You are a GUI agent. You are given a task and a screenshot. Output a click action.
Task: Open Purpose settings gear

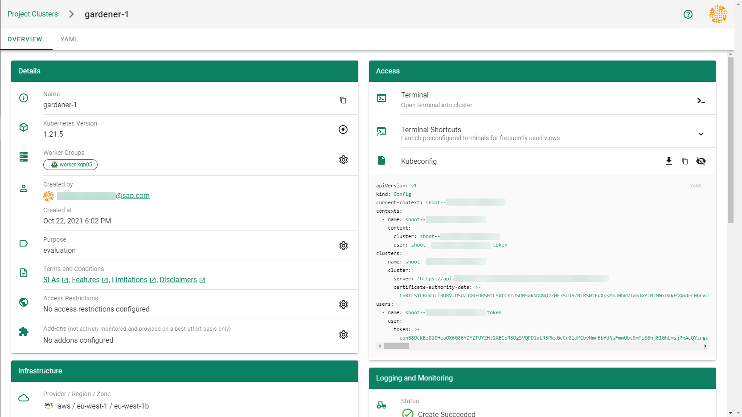pyautogui.click(x=343, y=246)
